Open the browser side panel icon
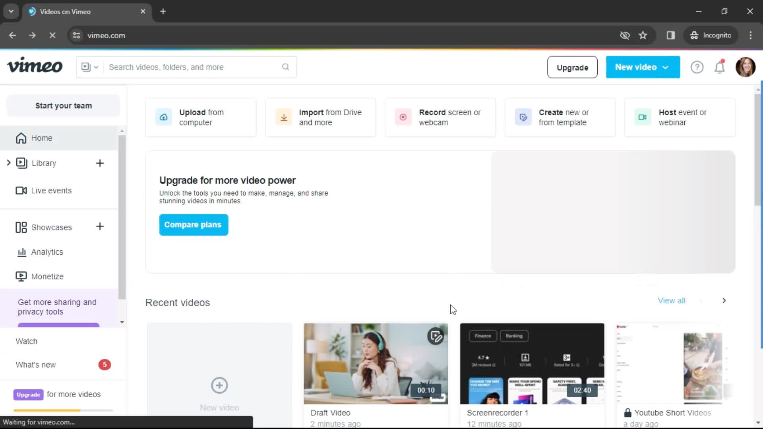Screen dimensions: 763x429 point(671,35)
